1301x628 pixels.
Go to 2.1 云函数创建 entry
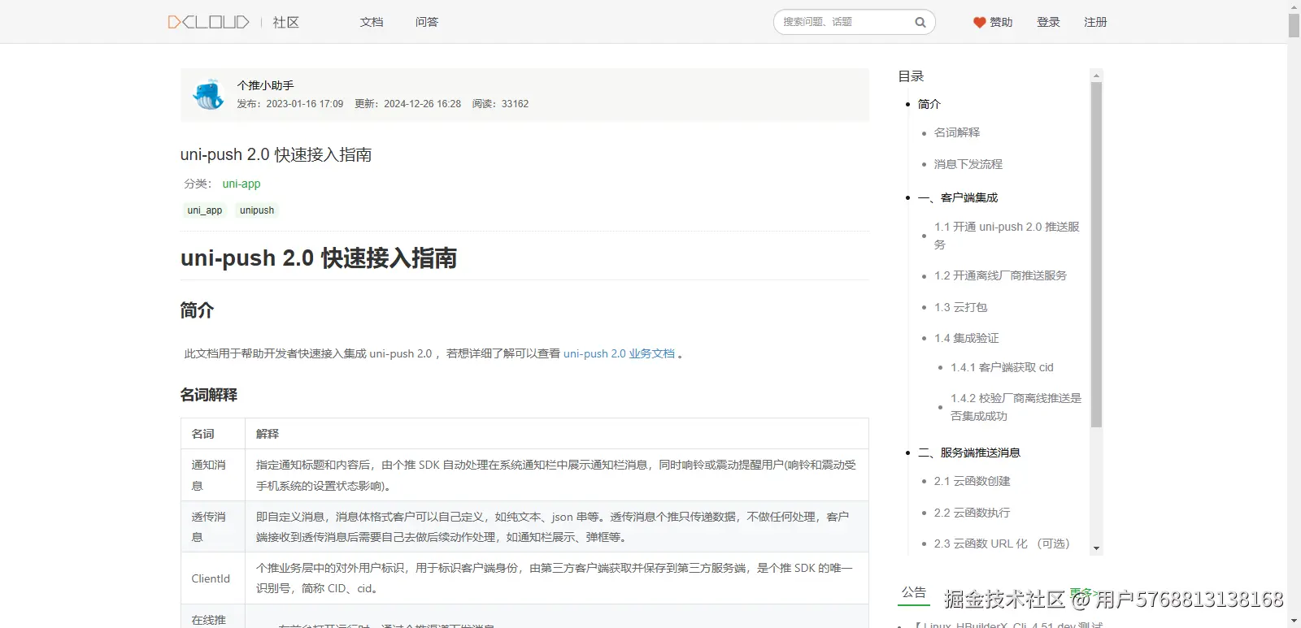tap(972, 481)
